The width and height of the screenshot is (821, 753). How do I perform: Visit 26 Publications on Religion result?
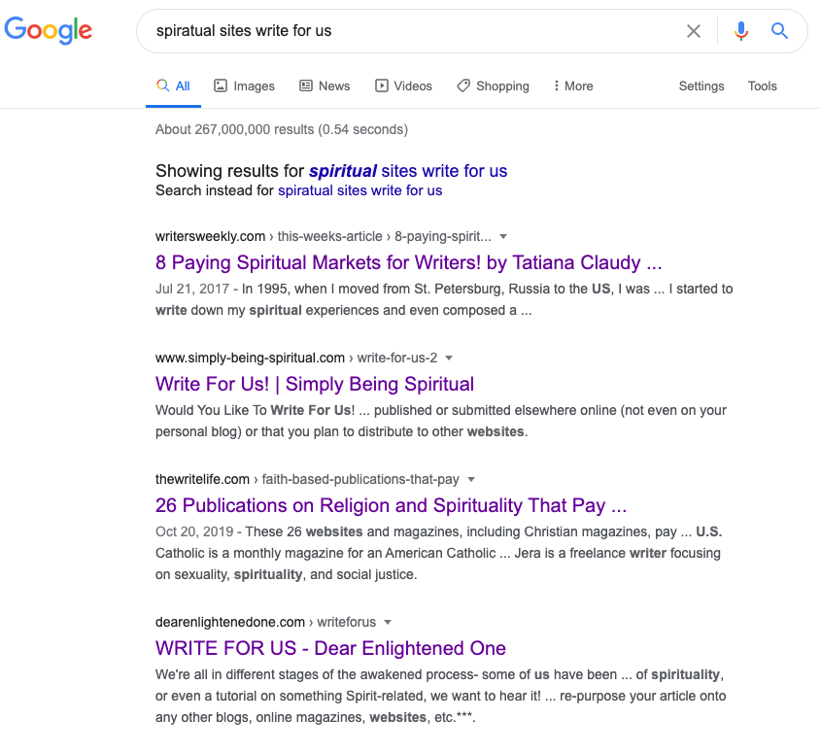click(391, 505)
